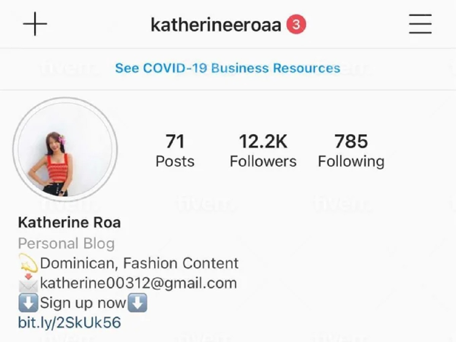Open the katherineeroaa account switcher title
This screenshot has height=342, width=456.
216,25
